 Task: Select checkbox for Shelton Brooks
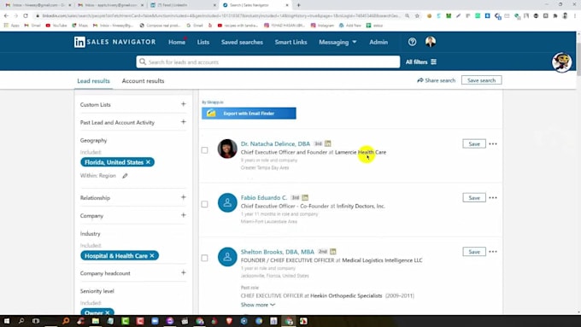(x=204, y=258)
